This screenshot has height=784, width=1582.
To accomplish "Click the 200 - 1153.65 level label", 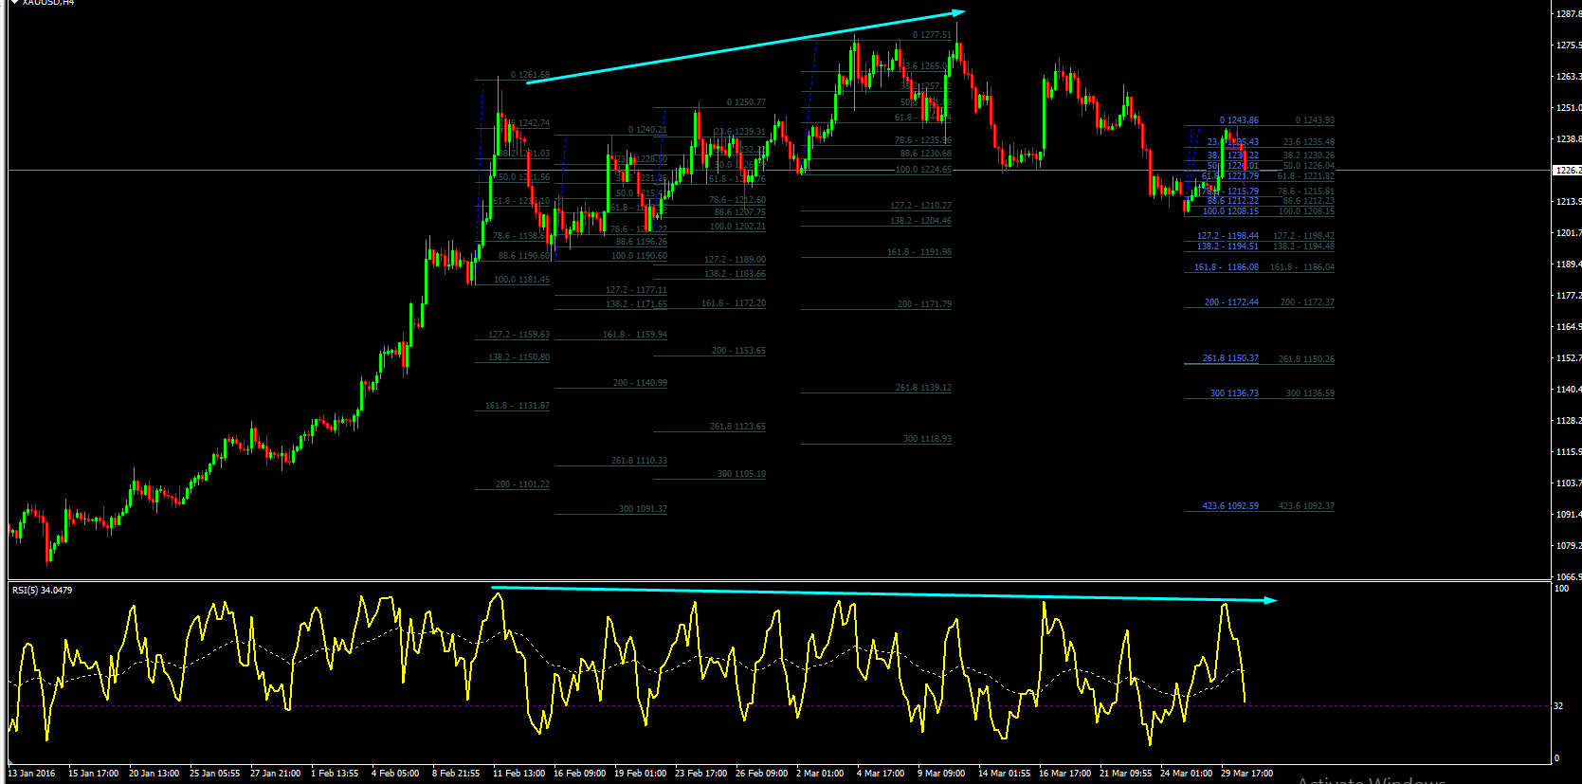I will click(x=738, y=351).
